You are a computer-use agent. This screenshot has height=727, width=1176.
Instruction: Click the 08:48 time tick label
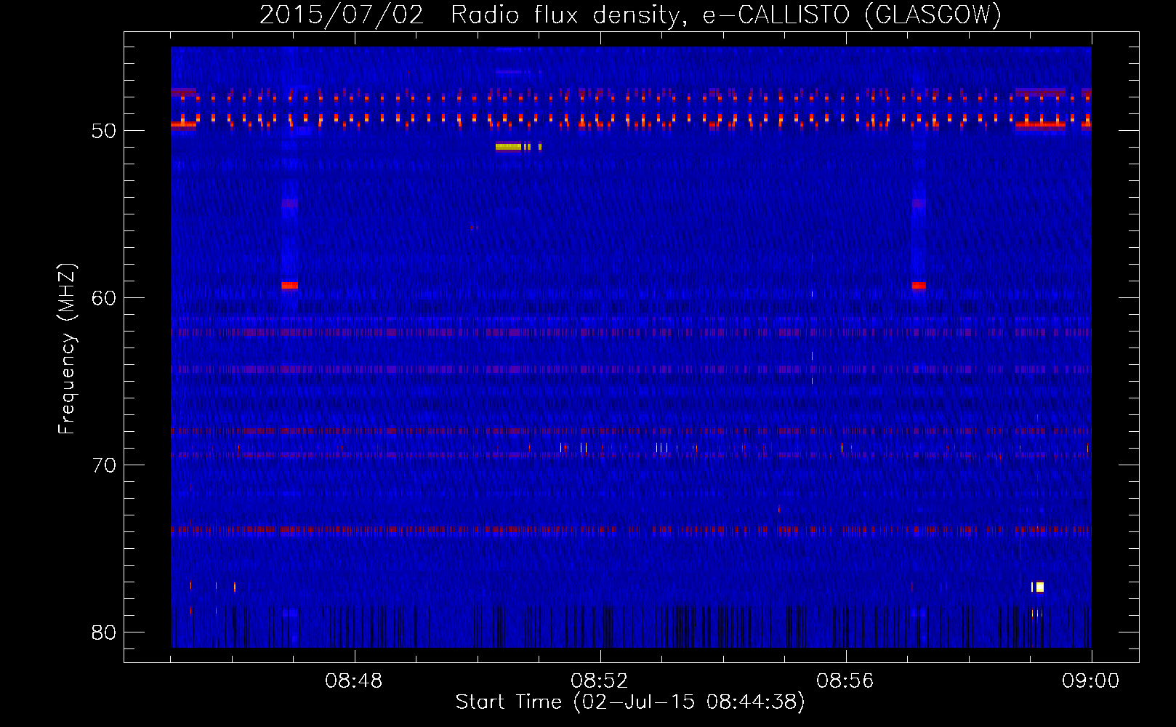[354, 681]
